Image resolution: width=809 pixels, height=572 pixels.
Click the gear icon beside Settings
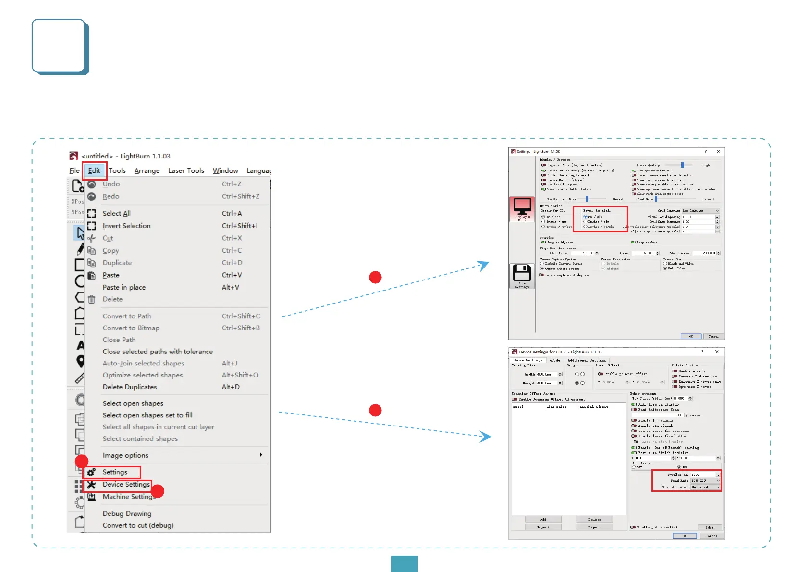click(91, 472)
